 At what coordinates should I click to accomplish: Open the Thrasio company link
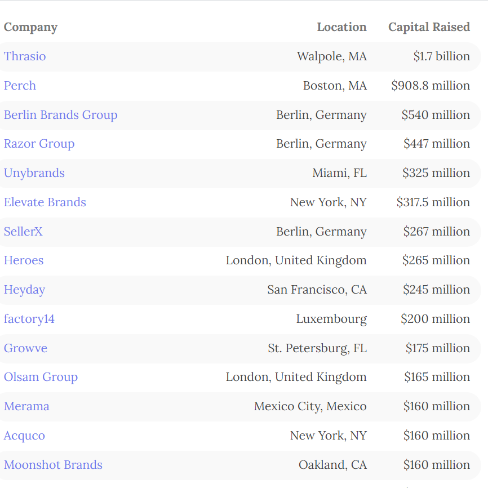click(x=25, y=56)
